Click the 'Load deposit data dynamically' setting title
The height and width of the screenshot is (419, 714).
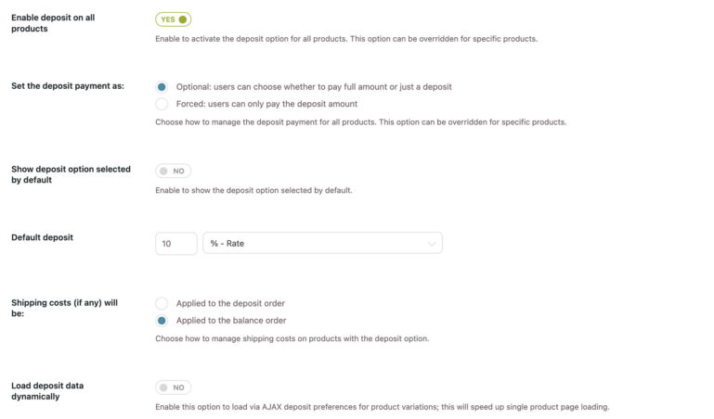(47, 391)
